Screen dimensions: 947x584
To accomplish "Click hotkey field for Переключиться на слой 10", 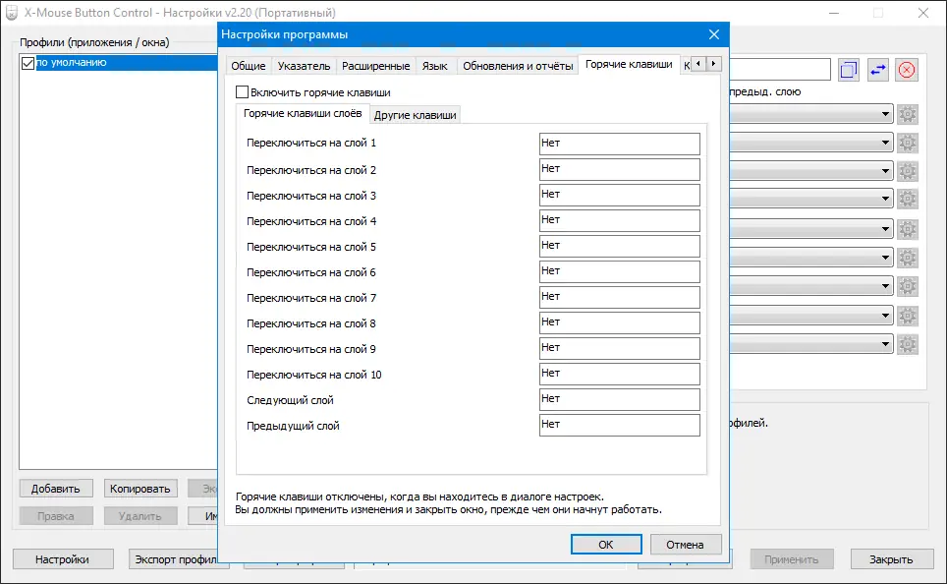I will tap(620, 374).
